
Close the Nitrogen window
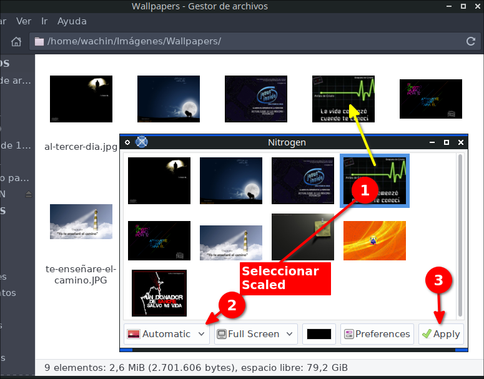click(461, 142)
